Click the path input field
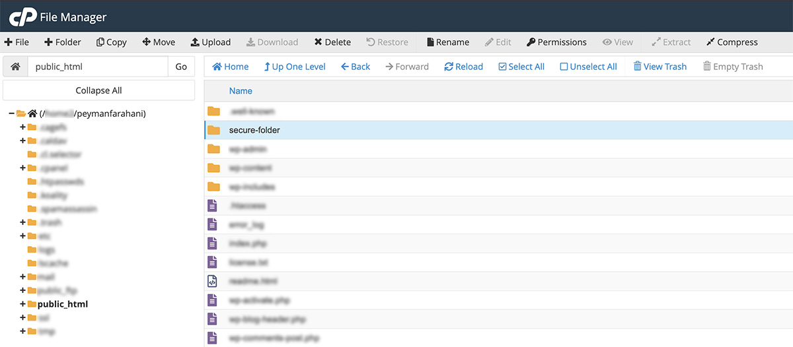Viewport: 793px width, 347px height. pos(98,67)
